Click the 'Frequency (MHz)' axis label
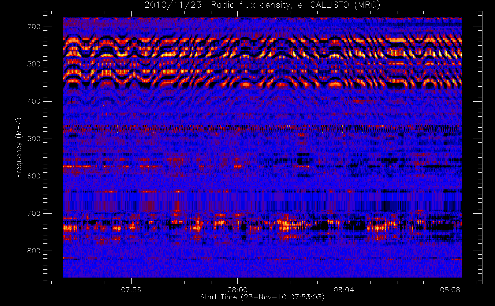 pyautogui.click(x=19, y=147)
